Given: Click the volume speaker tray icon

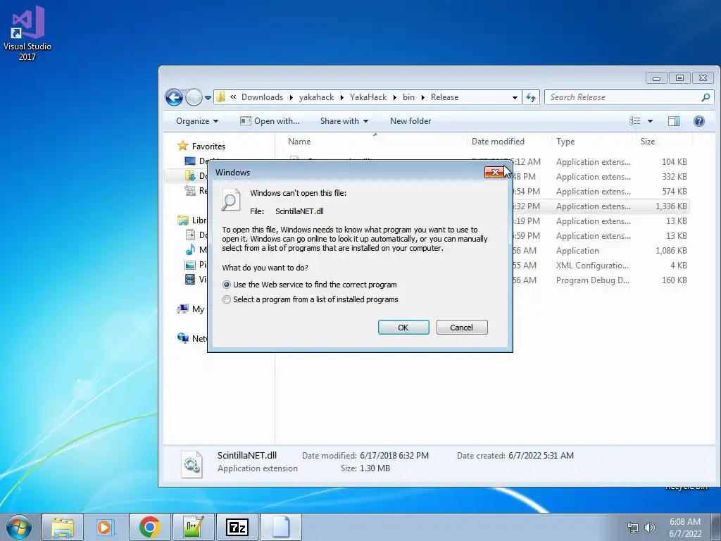Looking at the screenshot, I should click(649, 528).
